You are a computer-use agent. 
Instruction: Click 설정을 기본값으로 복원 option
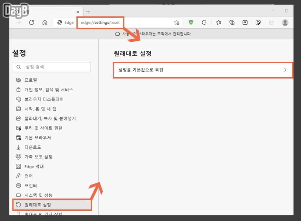[203, 70]
